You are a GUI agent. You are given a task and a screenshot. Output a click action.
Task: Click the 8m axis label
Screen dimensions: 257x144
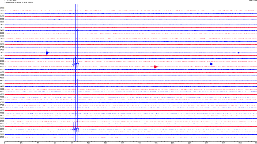point(72,143)
